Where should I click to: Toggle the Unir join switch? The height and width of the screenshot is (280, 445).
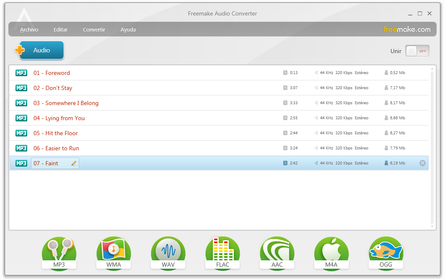(x=417, y=51)
